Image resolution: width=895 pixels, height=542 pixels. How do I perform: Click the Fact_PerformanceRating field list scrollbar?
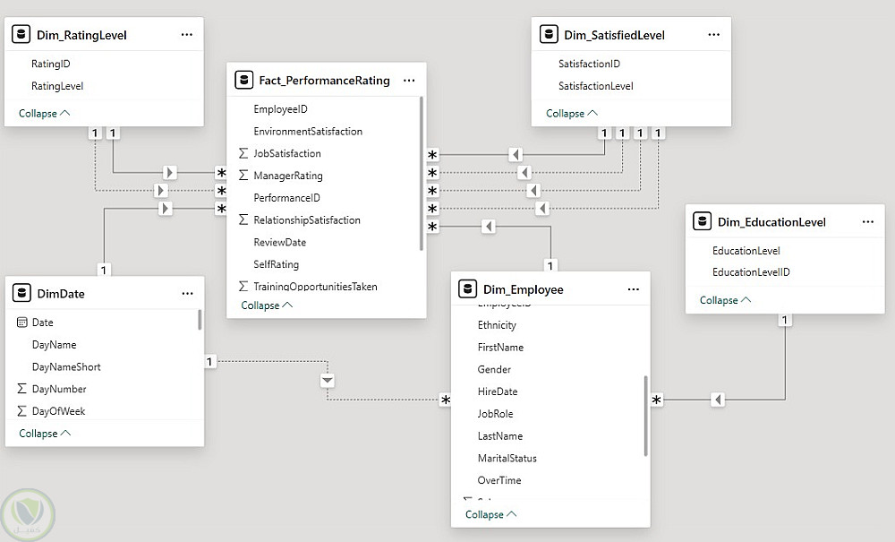(x=422, y=170)
